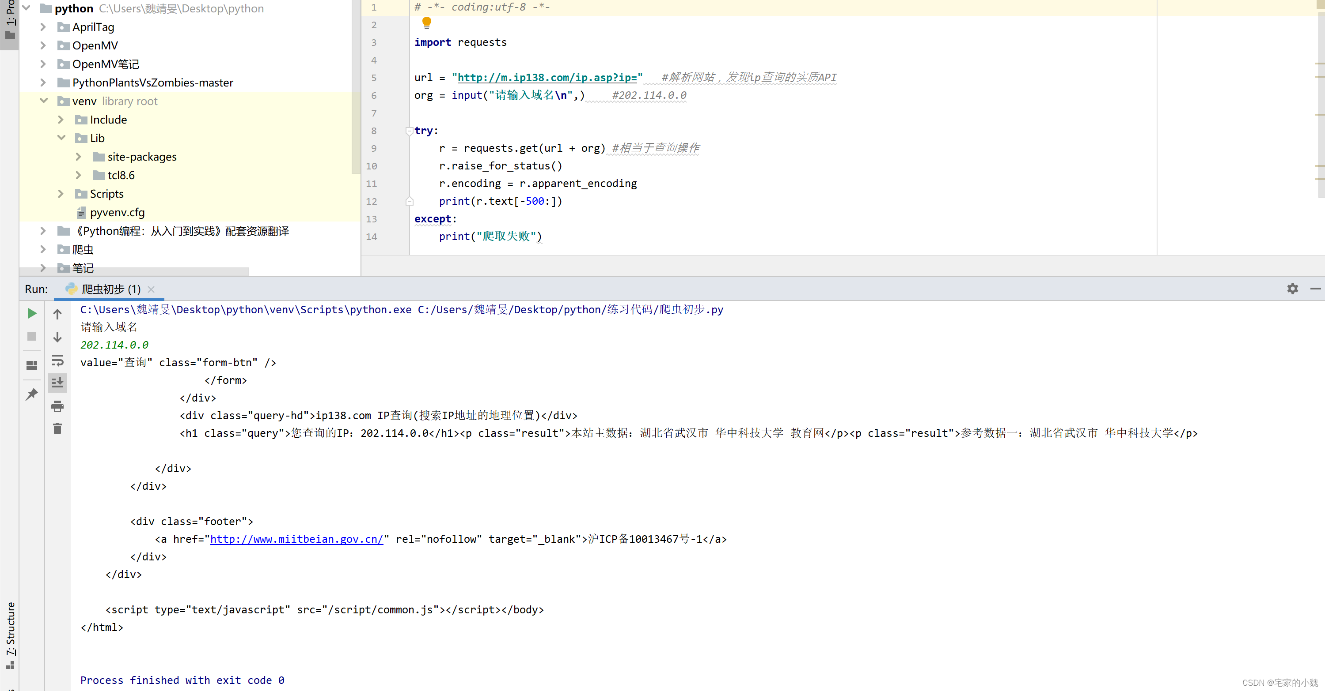
Task: Collapse the Lib folder
Action: coord(61,138)
